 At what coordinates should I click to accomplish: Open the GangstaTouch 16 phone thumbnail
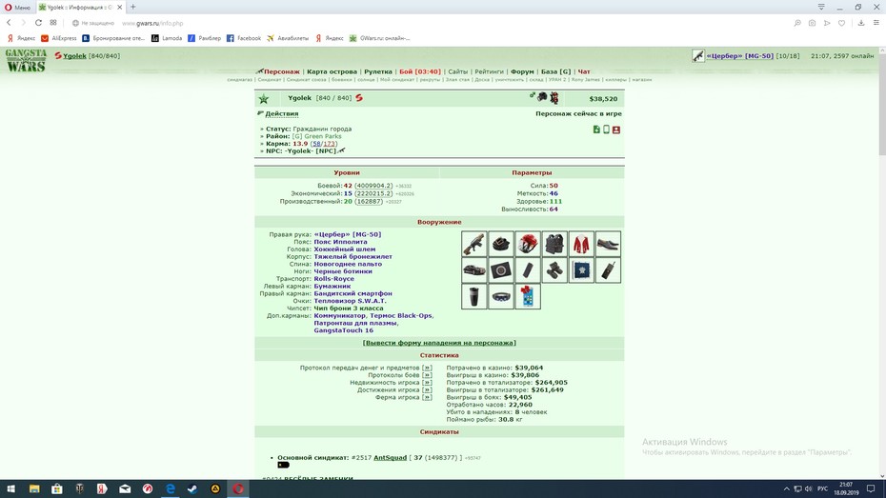[527, 296]
